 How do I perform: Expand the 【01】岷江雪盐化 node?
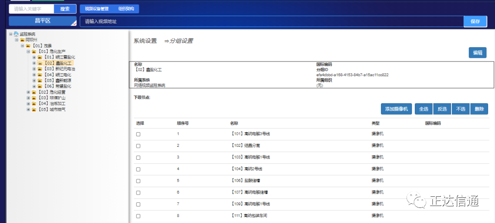[34, 57]
